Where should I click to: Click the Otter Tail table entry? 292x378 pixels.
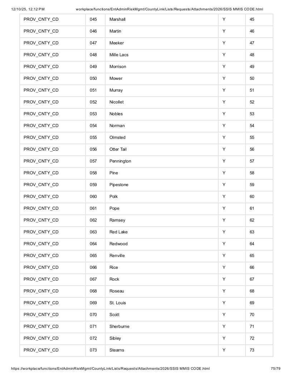(162, 150)
